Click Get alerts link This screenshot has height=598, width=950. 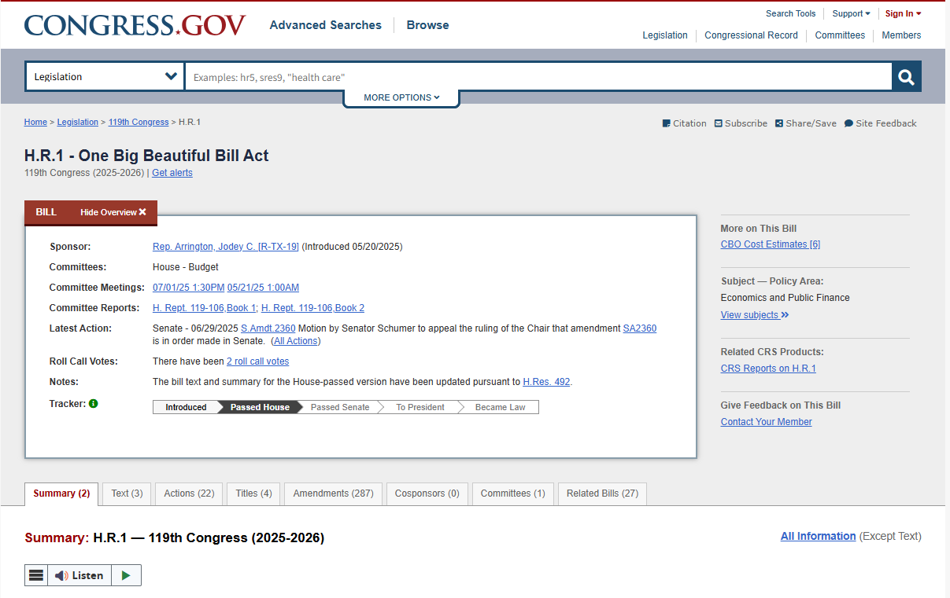tap(172, 173)
